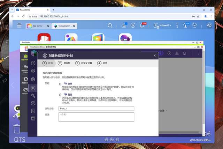Open Overview gauge icon in Virtualization Station sidebar
Viewport: 223px width, 149px height.
33,63
